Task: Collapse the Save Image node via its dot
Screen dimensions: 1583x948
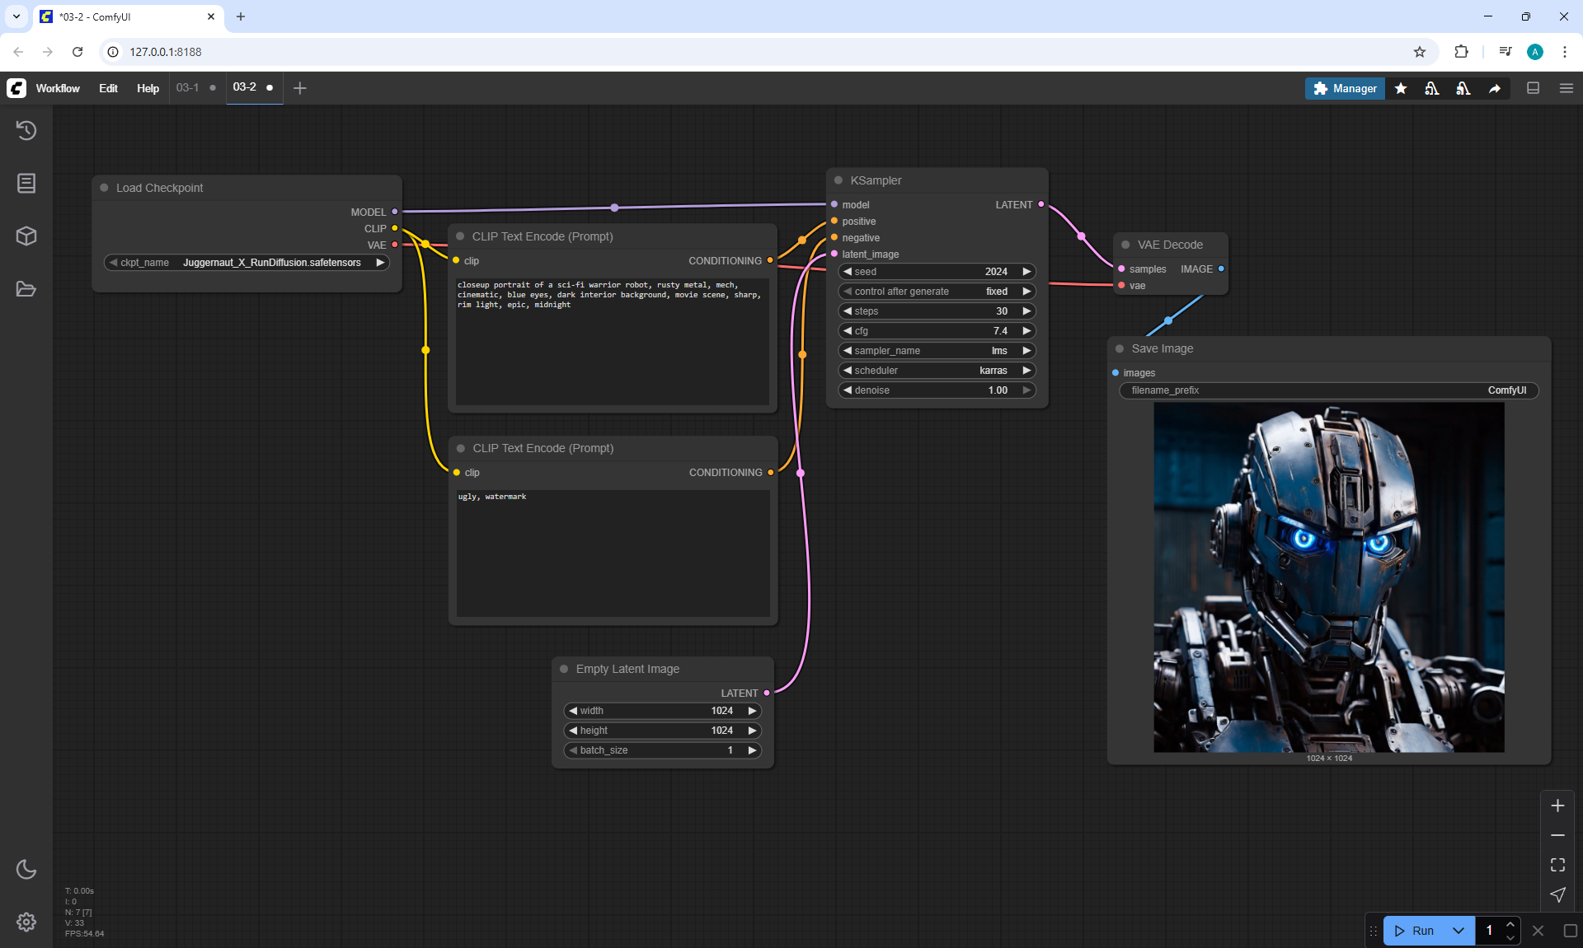Action: (1120, 348)
